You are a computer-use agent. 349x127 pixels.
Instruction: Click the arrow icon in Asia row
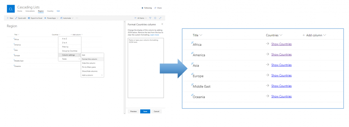pyautogui.click(x=268, y=65)
